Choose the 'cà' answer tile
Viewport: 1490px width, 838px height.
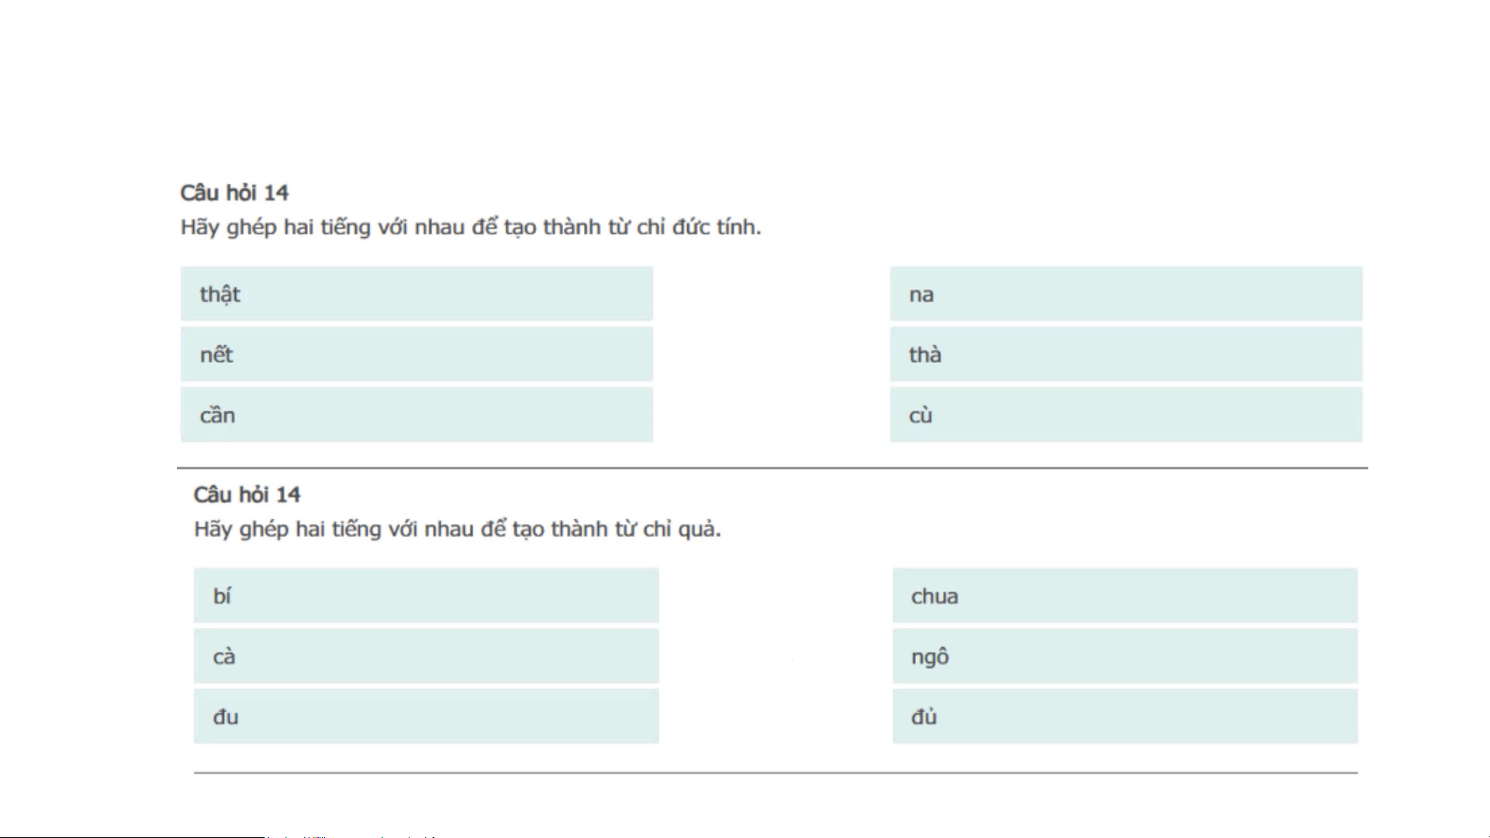click(426, 656)
